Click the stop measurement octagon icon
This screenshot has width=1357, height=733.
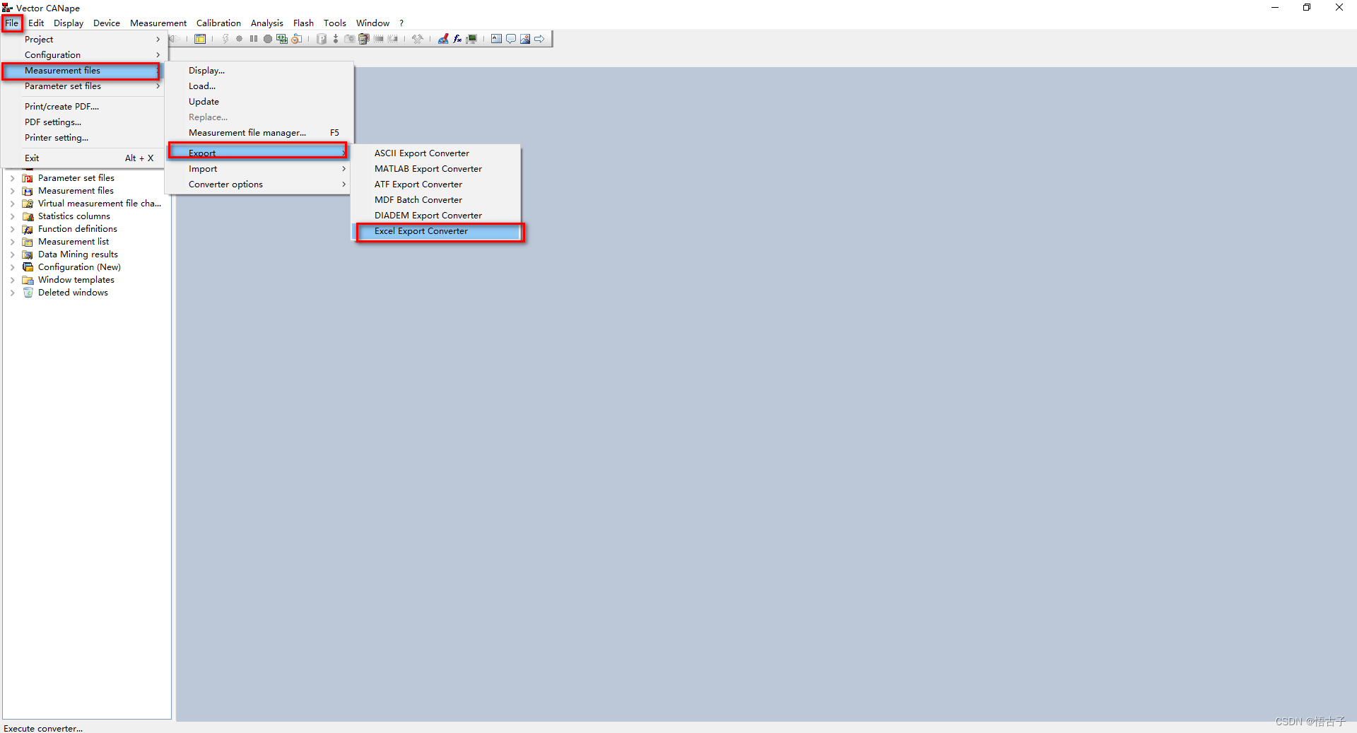pos(268,39)
